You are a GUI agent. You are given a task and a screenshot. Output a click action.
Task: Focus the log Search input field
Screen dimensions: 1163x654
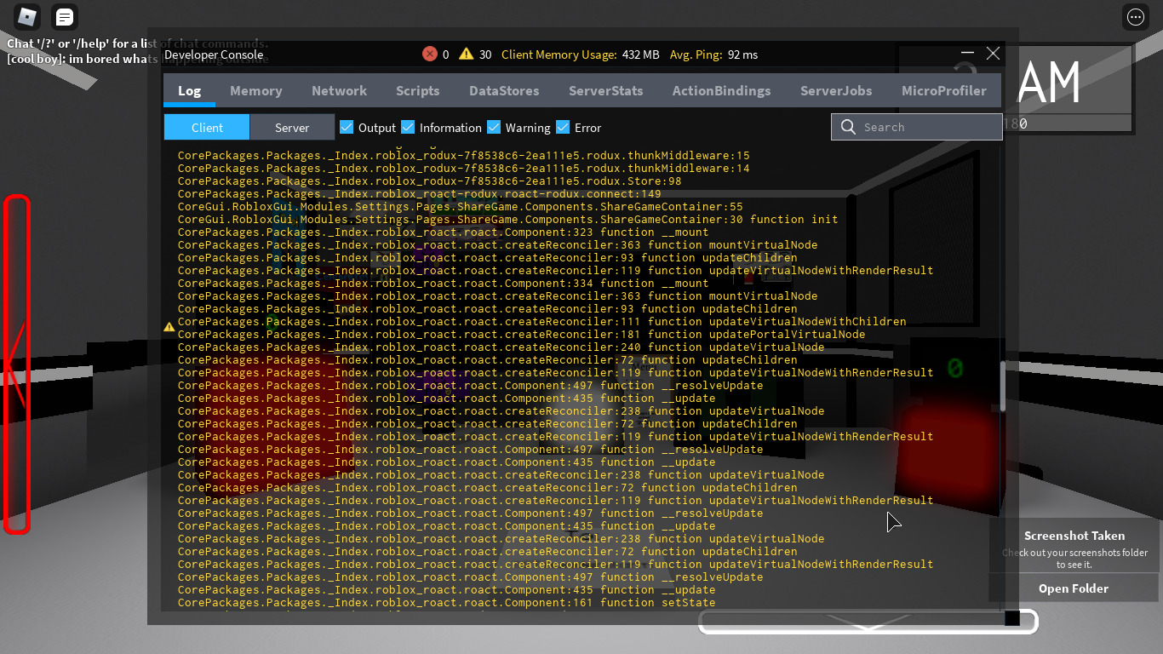[x=928, y=127]
